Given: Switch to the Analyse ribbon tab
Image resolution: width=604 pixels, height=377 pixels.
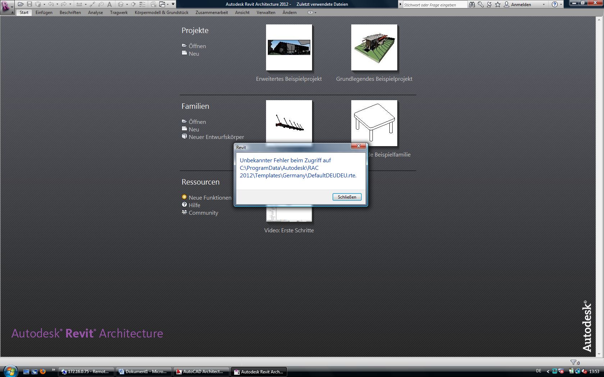Looking at the screenshot, I should point(95,13).
